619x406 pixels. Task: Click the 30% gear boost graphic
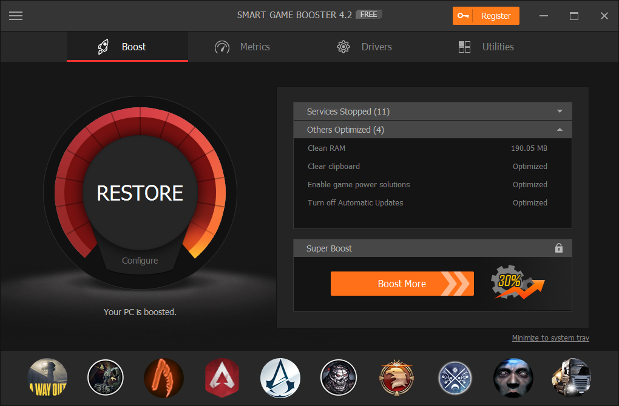click(516, 283)
